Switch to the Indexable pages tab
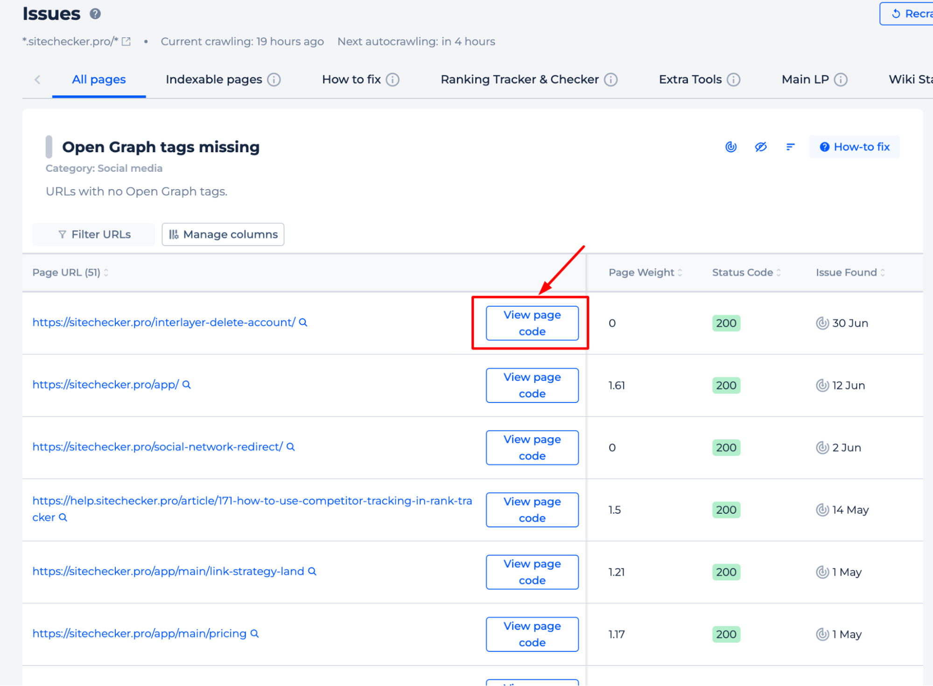933x686 pixels. [214, 80]
